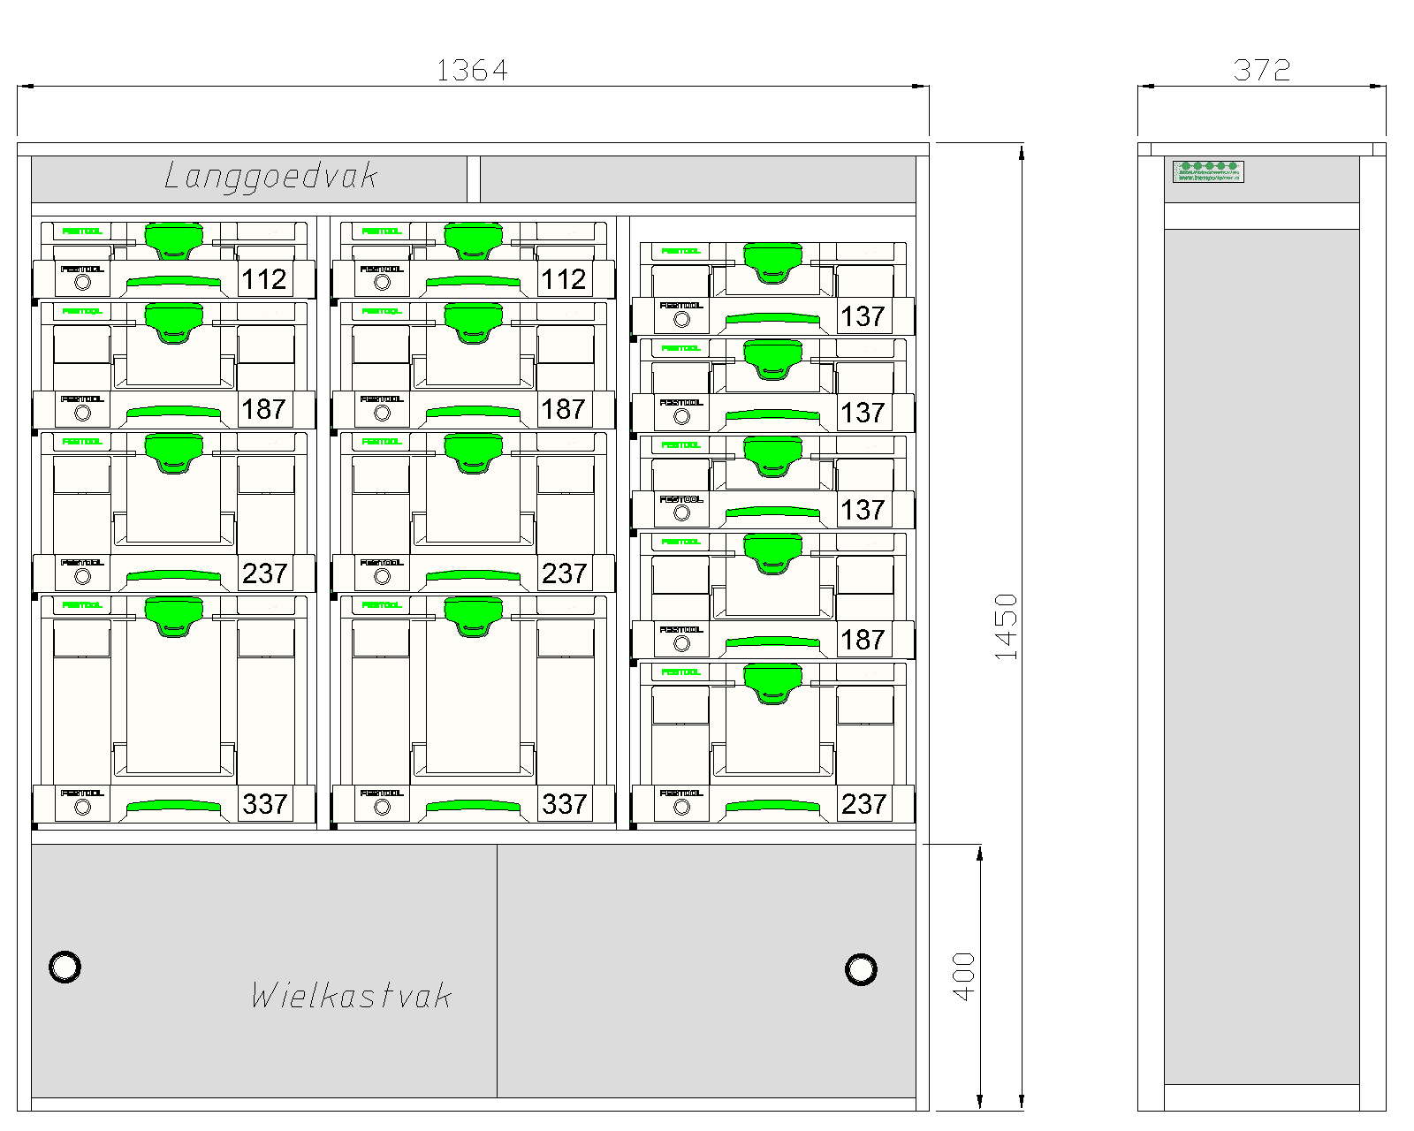Click the left round handle on Wielkastvak

65,967
